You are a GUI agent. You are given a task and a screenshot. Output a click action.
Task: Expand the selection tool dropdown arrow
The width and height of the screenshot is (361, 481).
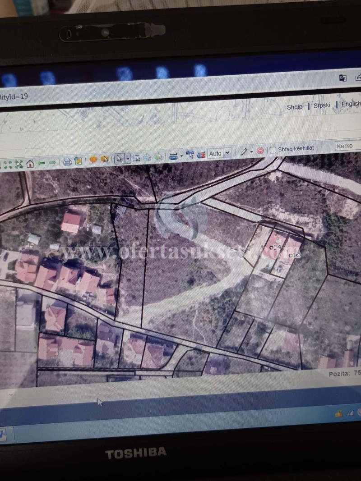coord(128,158)
